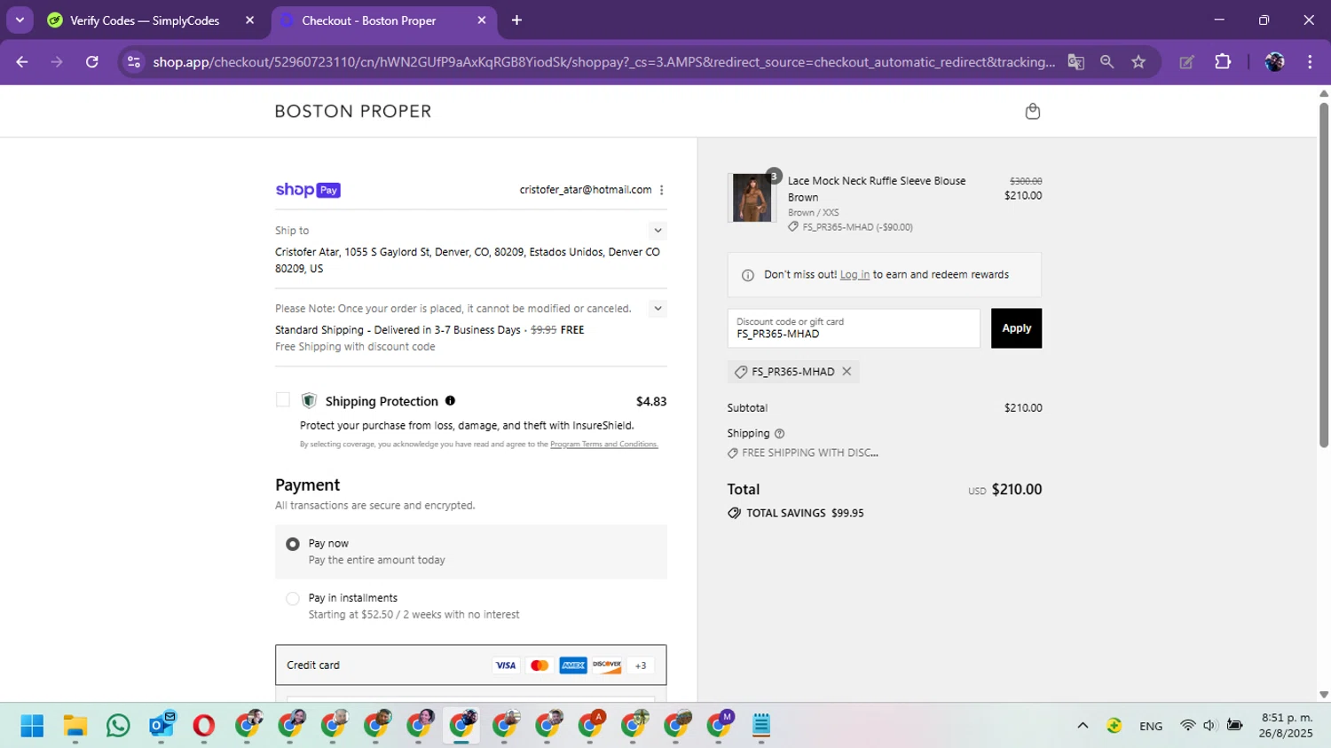Click the browser address bar URL
The height and width of the screenshot is (748, 1331).
tap(603, 62)
